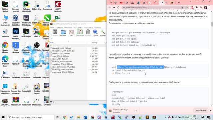
Task: Open WinRAR from the taskbar
Action: pyautogui.click(x=154, y=117)
